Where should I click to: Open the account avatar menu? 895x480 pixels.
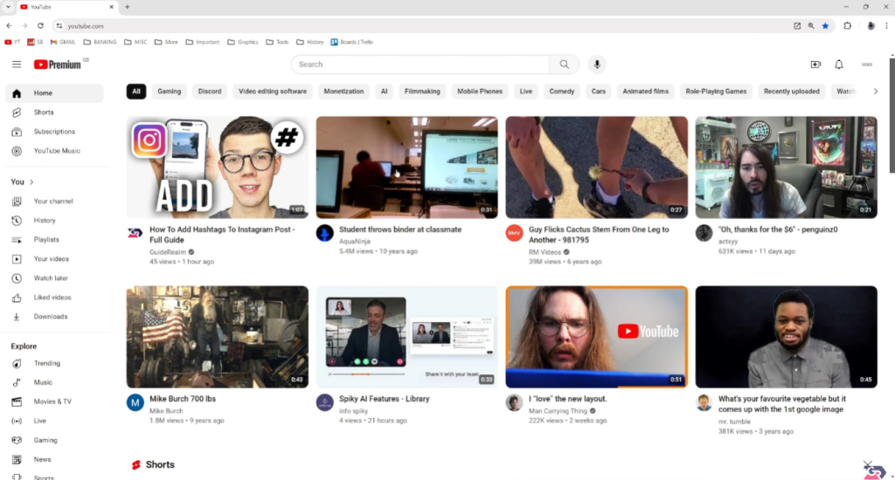pyautogui.click(x=866, y=65)
